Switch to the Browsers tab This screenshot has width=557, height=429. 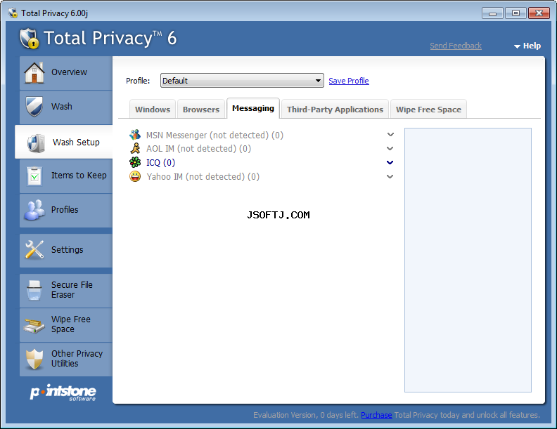pos(201,110)
